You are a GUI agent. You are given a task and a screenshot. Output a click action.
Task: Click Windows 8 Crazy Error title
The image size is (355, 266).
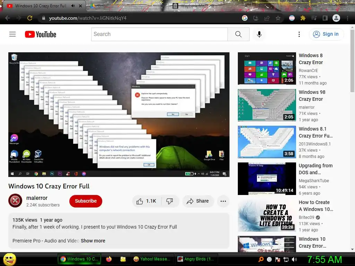click(x=311, y=59)
